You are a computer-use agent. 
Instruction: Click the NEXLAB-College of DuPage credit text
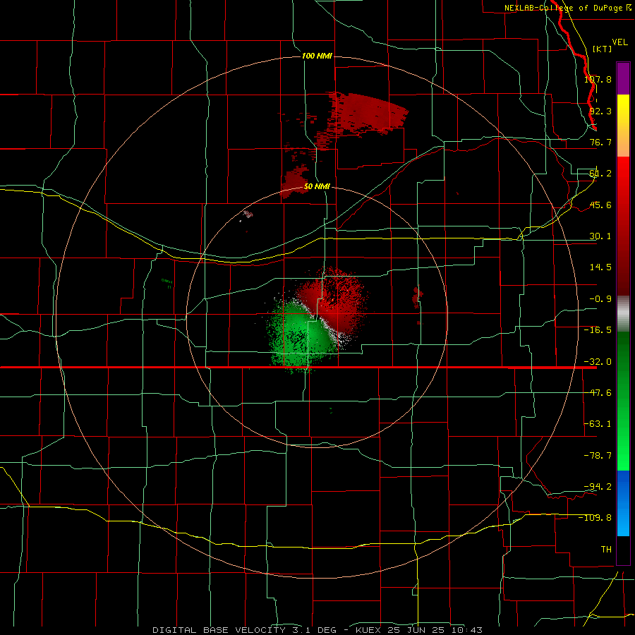point(568,8)
